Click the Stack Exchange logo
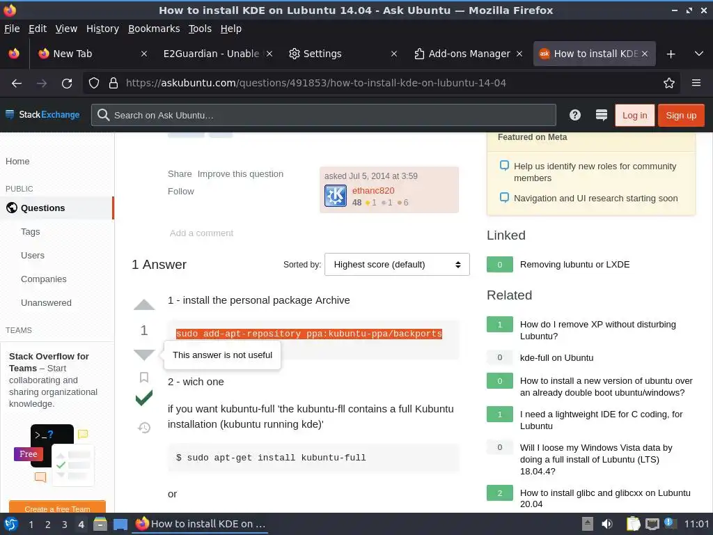 click(x=42, y=115)
